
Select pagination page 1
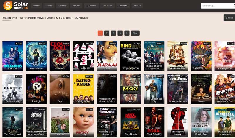[100, 33]
